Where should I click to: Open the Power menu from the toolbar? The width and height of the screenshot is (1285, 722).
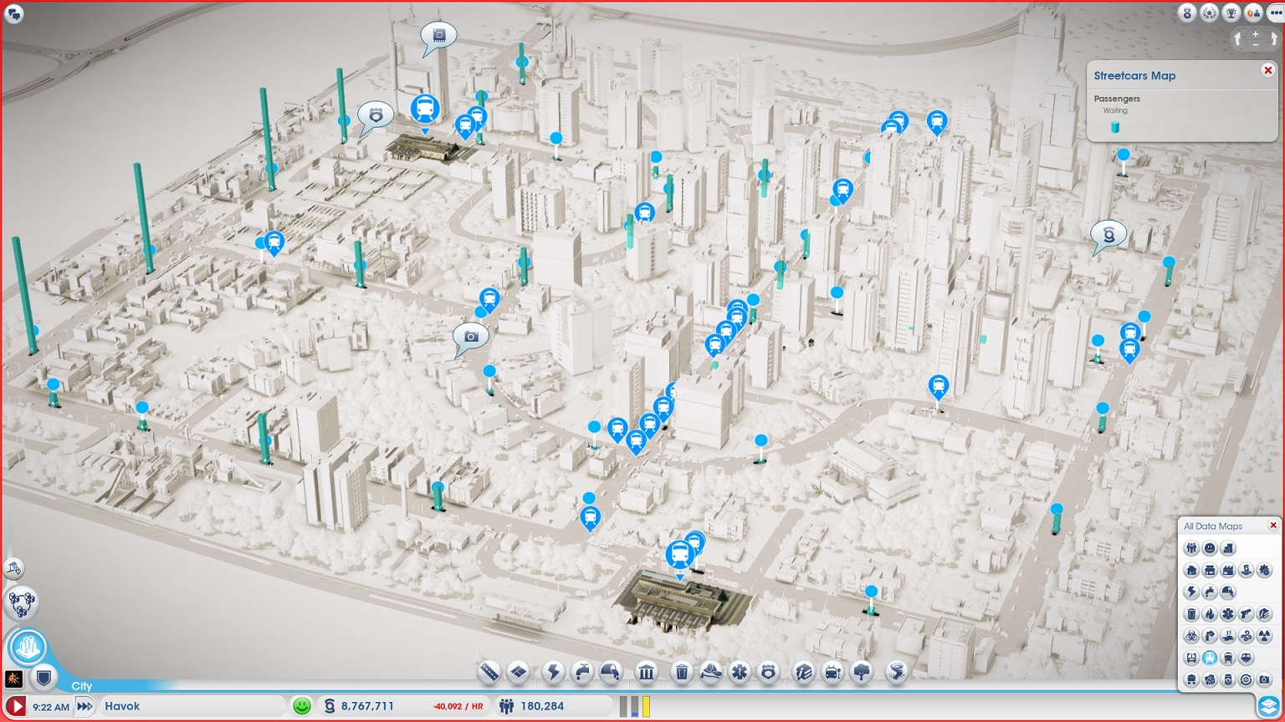[554, 671]
